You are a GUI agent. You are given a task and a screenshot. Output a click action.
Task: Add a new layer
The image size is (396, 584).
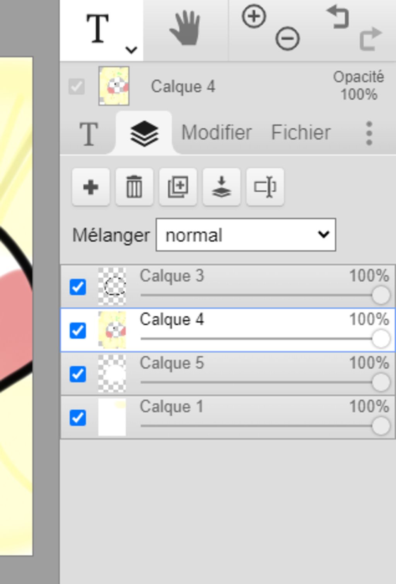(x=90, y=187)
